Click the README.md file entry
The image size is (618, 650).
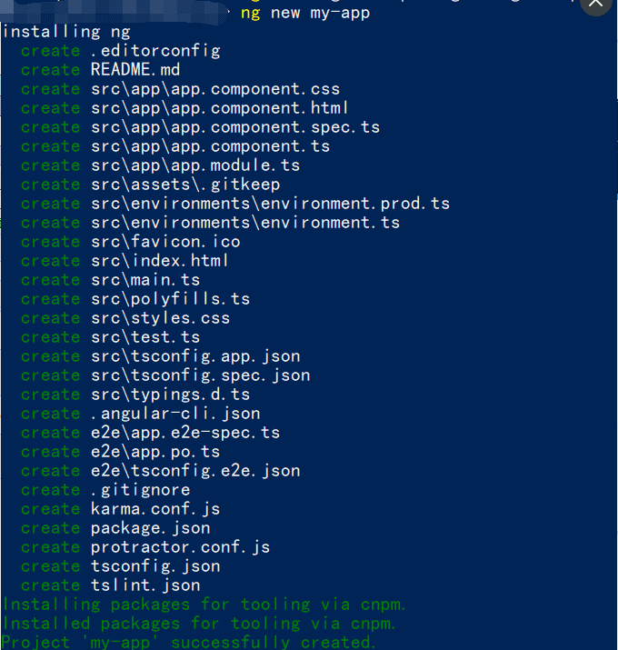(x=135, y=70)
